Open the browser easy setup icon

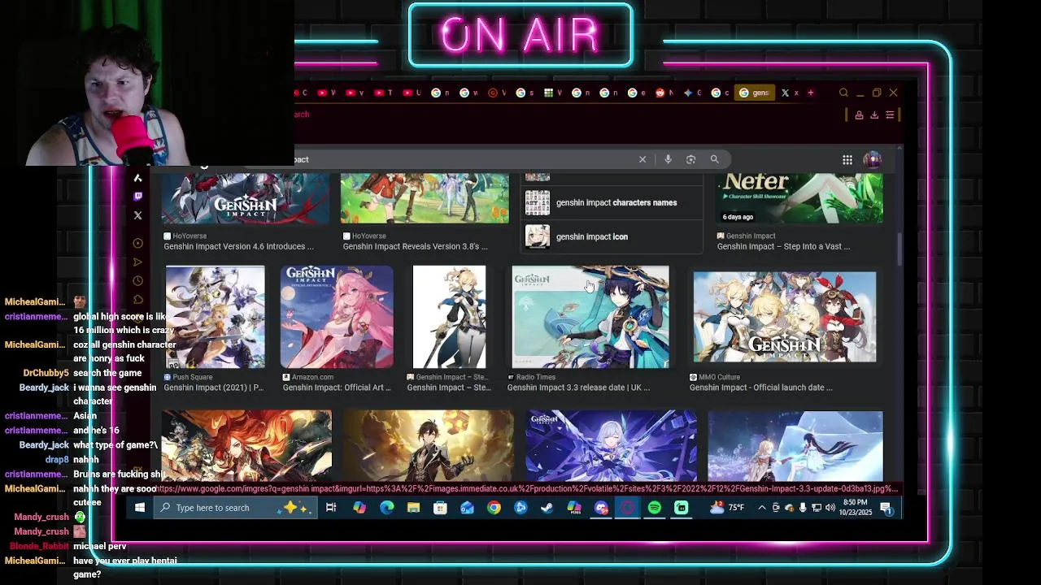pos(890,115)
